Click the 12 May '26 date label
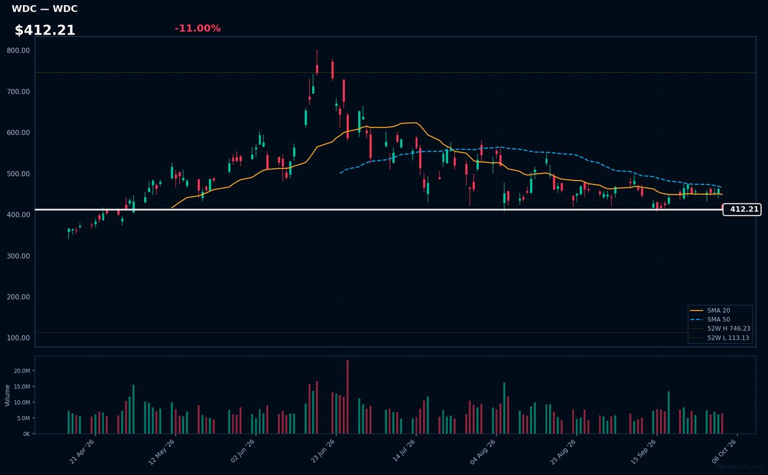Viewport: 768px width, 475px height. pos(162,451)
